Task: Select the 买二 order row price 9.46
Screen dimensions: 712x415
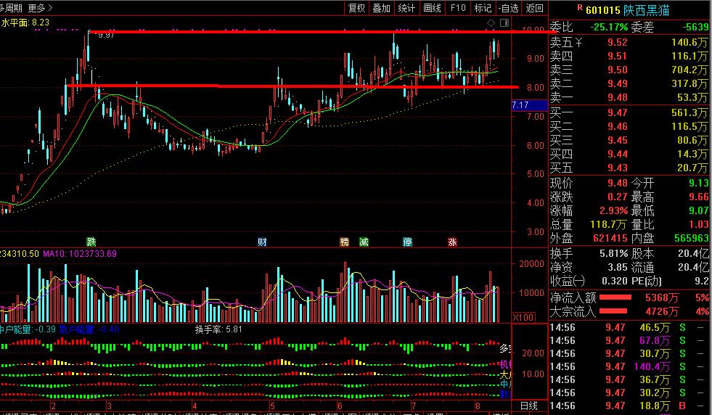Action: click(x=618, y=126)
